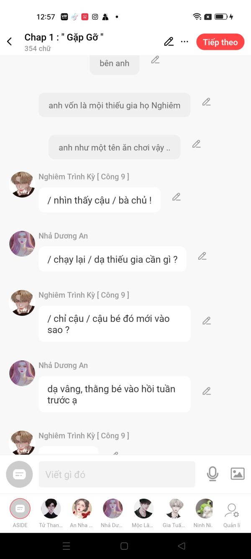The image size is (251, 559).
Task: Focus the 'Viết gì đó' text field
Action: tap(117, 474)
